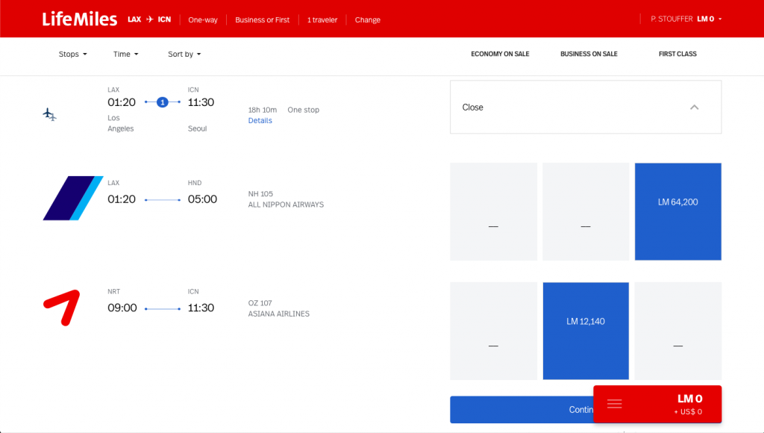Click the unavailable Economy cell for OZ 107
The width and height of the screenshot is (764, 433).
494,331
